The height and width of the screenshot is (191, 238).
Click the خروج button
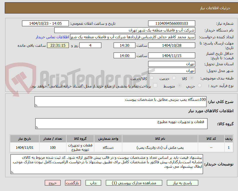click(x=53, y=183)
